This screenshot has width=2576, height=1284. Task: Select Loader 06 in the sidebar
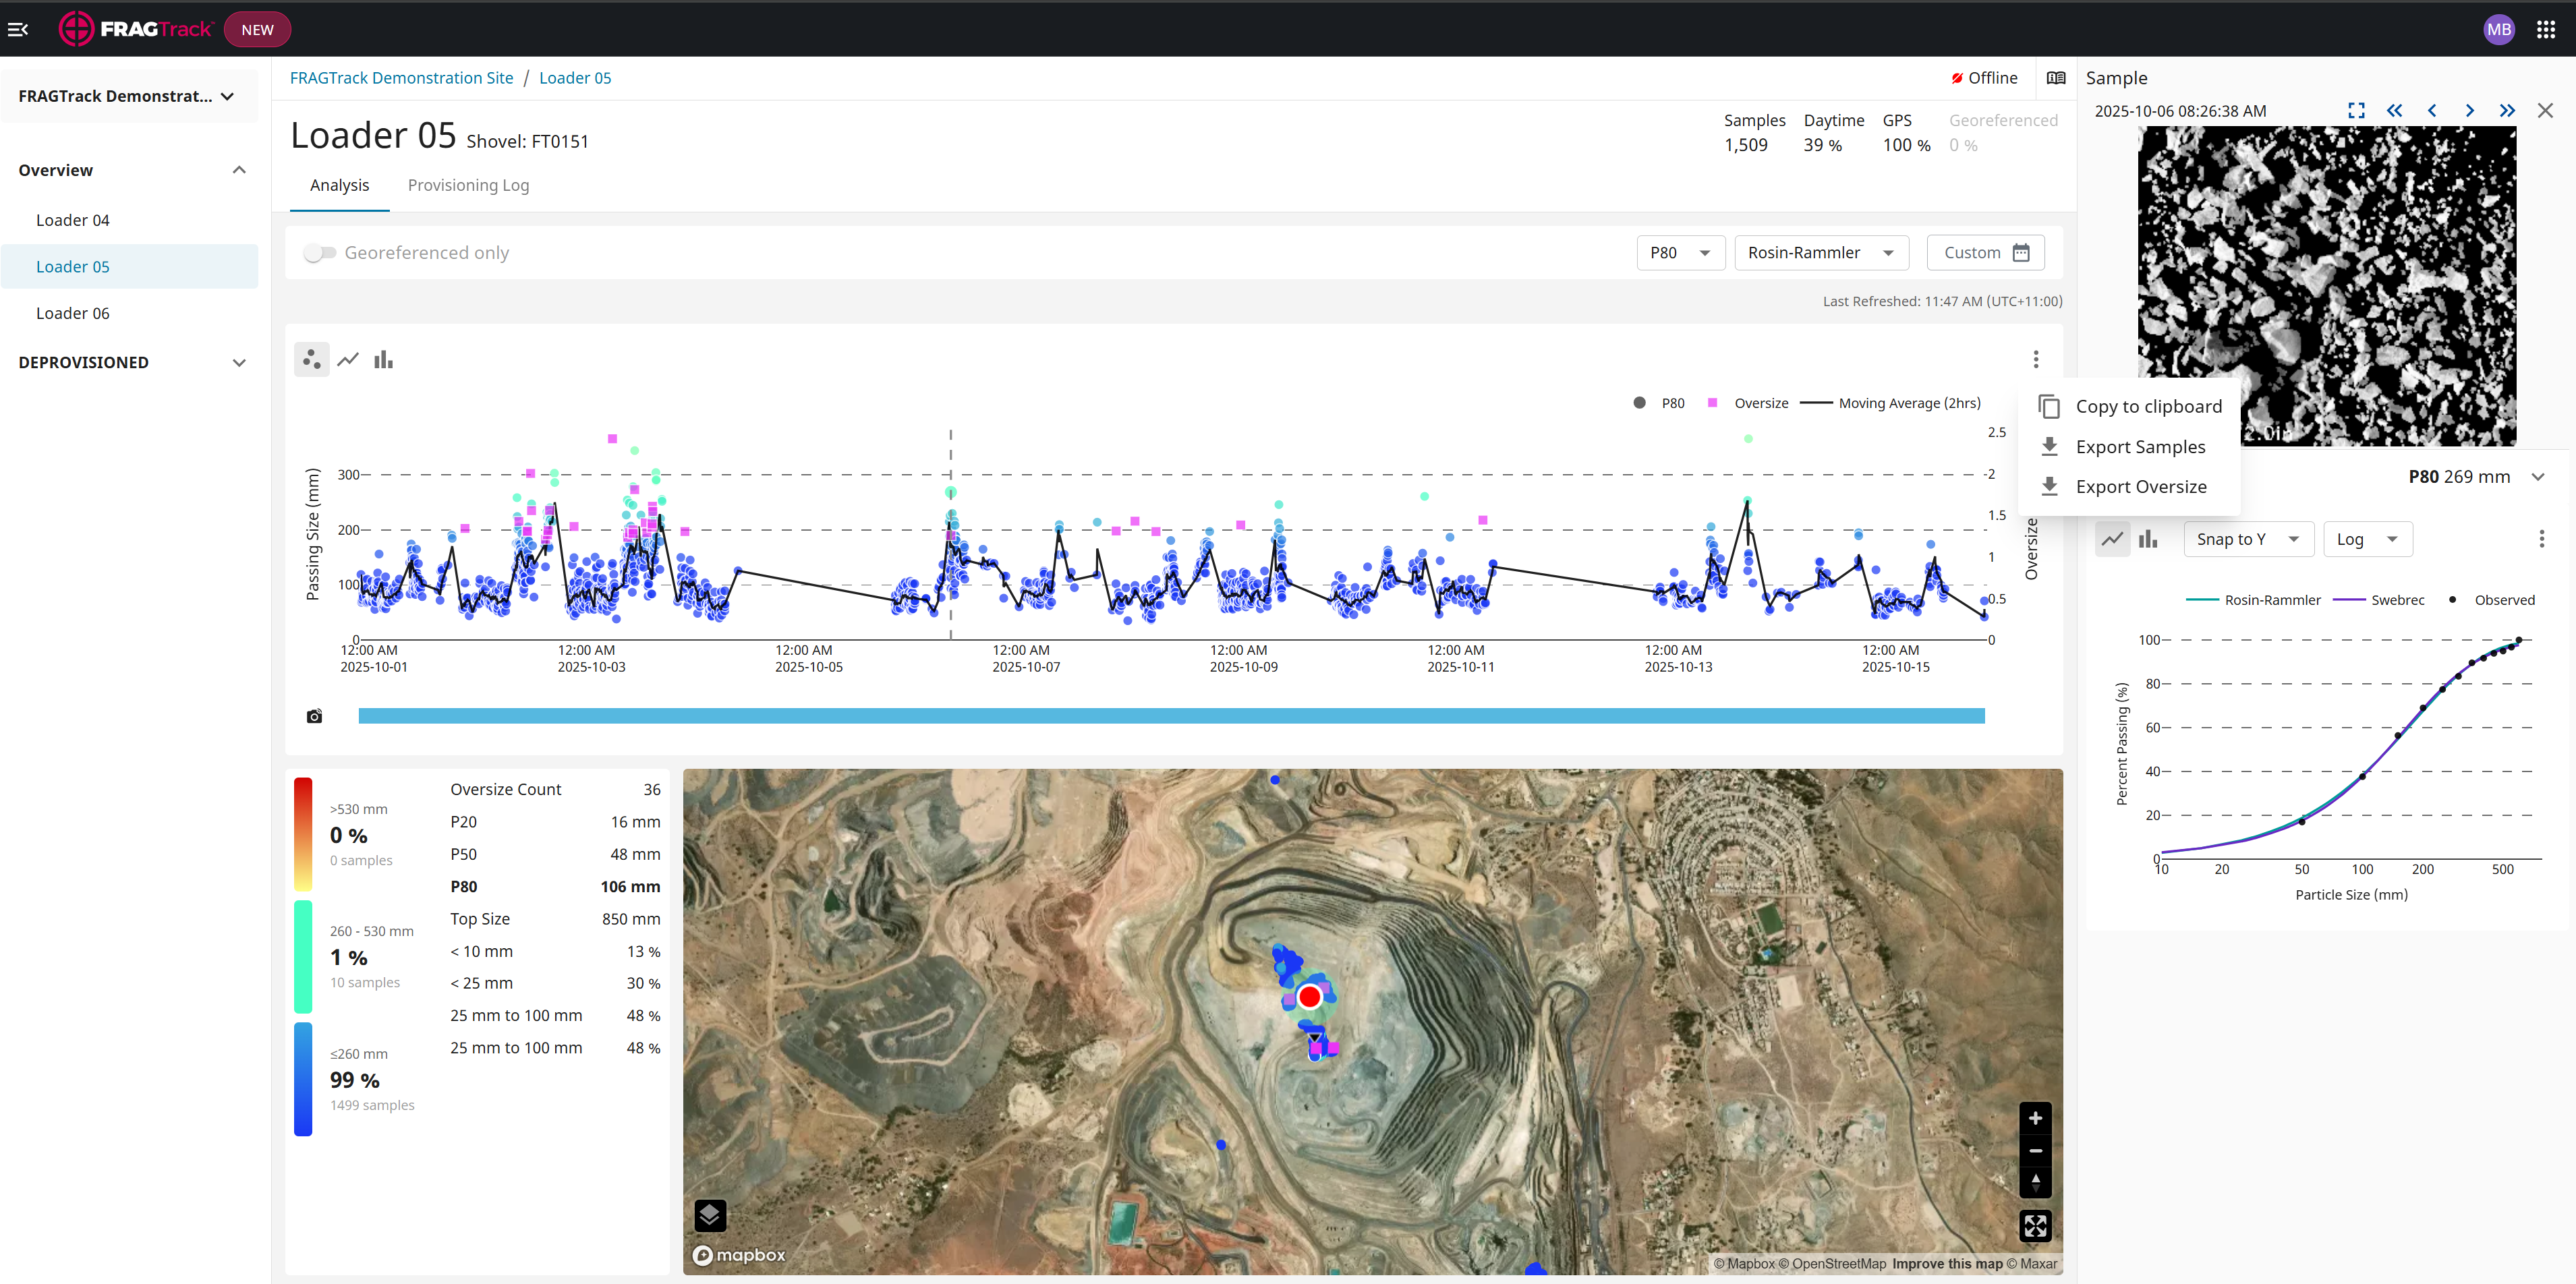coord(129,313)
